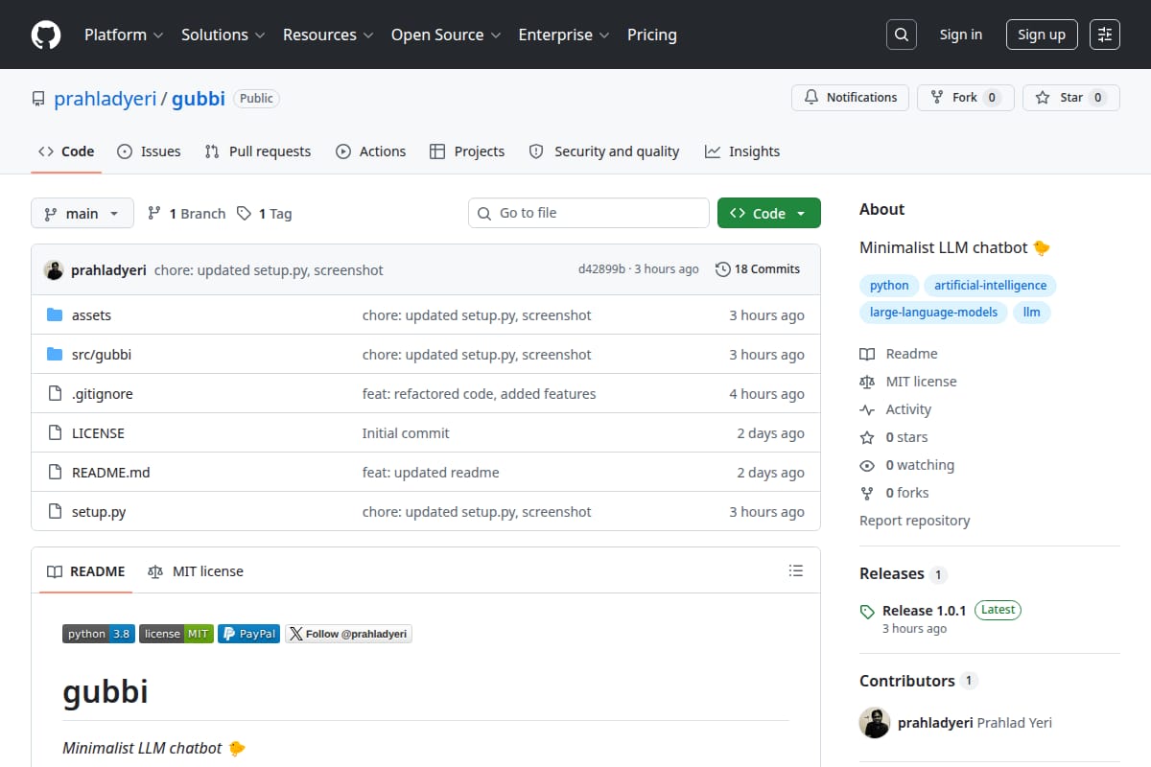1151x767 pixels.
Task: Click the Sign in link
Action: tap(961, 35)
